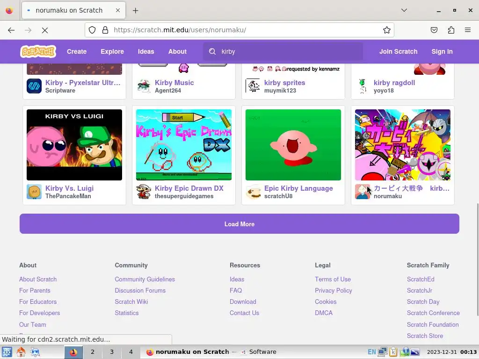Open Community Guidelines link
The width and height of the screenshot is (479, 359).
tap(145, 279)
